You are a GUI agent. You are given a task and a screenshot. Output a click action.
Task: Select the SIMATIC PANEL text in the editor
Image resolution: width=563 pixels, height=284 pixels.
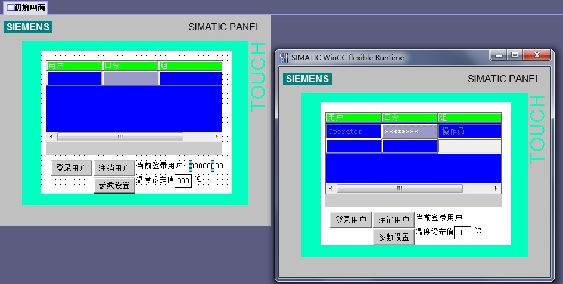tap(225, 27)
